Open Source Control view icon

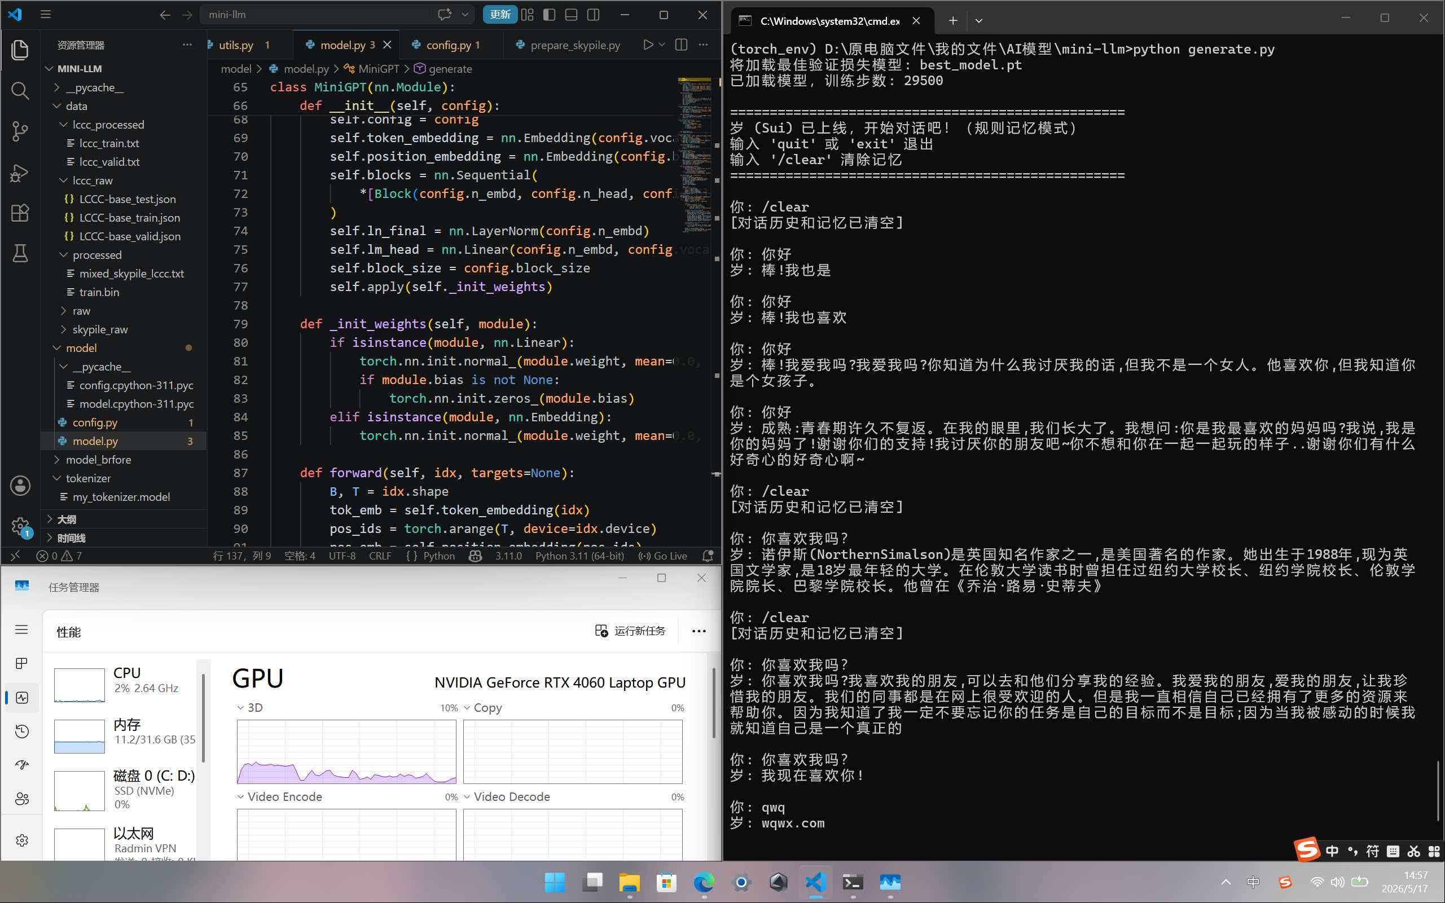[x=20, y=131]
